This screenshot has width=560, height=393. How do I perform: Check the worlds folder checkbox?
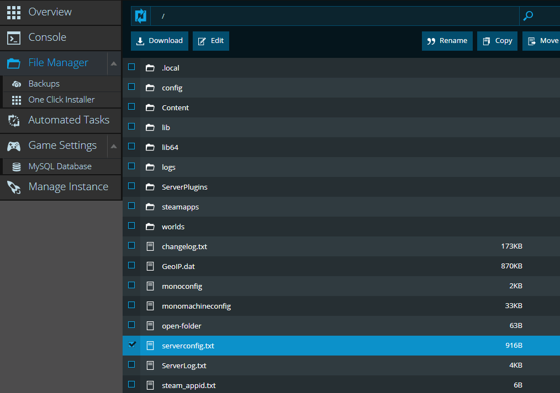point(131,225)
